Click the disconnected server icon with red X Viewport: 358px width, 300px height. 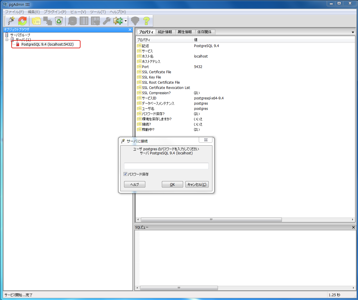18,44
